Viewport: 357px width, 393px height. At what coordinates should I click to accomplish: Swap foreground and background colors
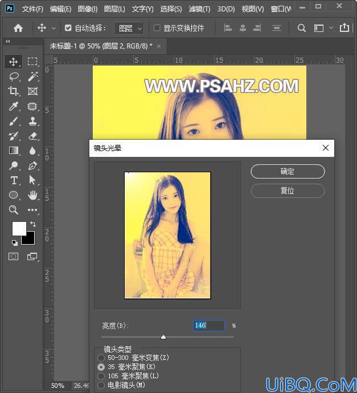tap(33, 224)
